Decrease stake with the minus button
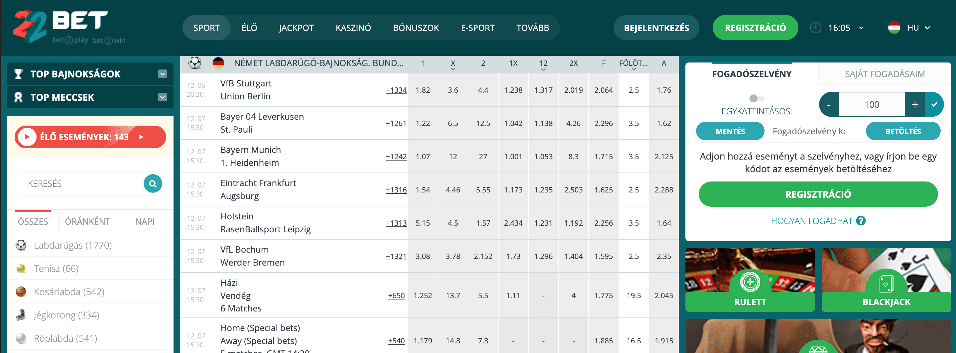 click(829, 105)
